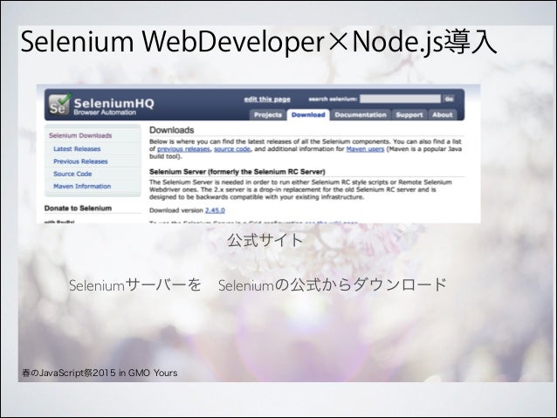Click the 'previous releases' inline link
Screen dimensions: 557x418
click(x=183, y=149)
